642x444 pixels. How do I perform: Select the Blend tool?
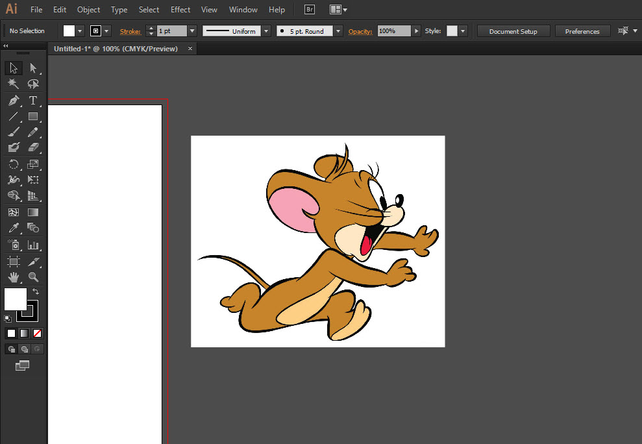coord(33,228)
